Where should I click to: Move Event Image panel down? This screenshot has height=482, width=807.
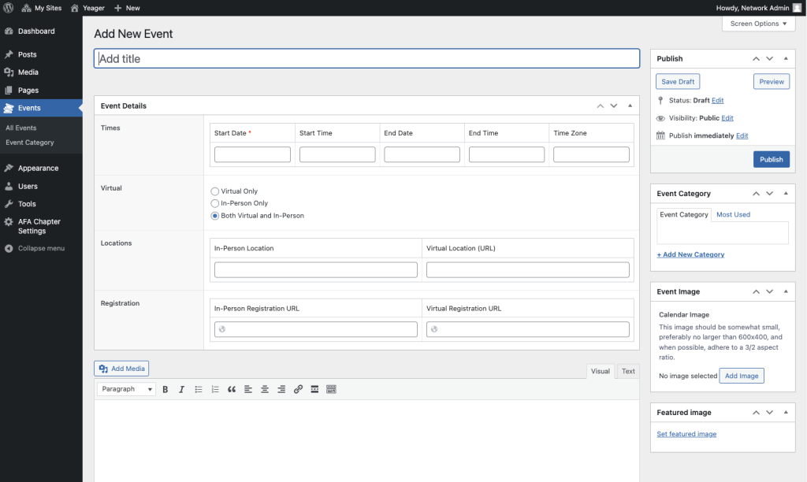769,291
